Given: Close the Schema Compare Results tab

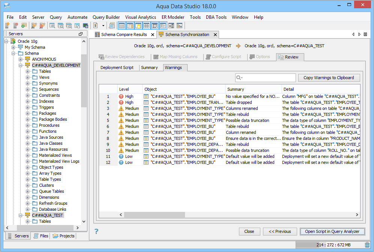Looking at the screenshot, I should pos(153,34).
